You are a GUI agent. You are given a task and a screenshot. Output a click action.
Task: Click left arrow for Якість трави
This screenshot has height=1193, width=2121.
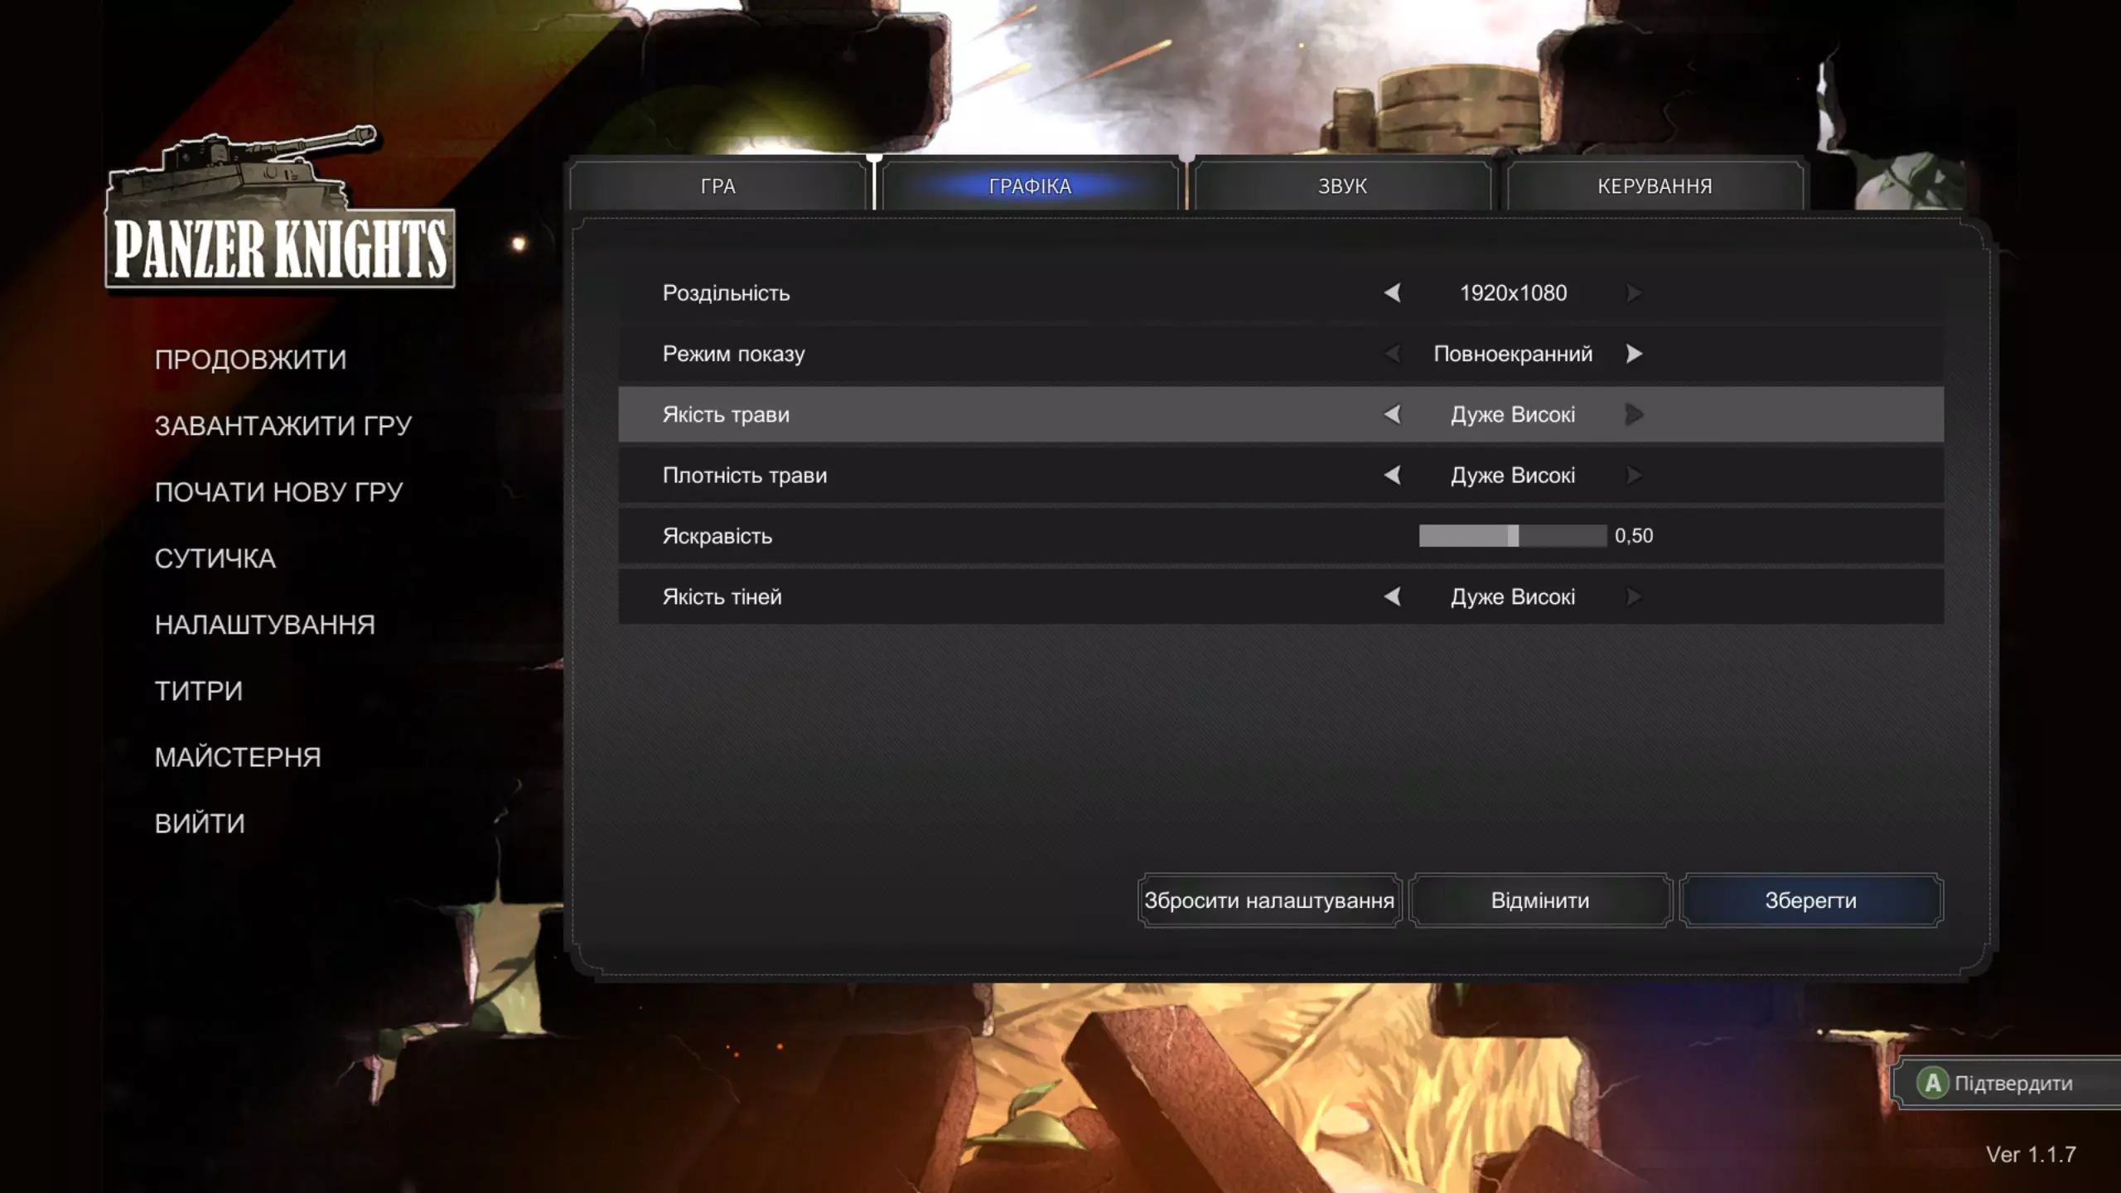[x=1392, y=414]
